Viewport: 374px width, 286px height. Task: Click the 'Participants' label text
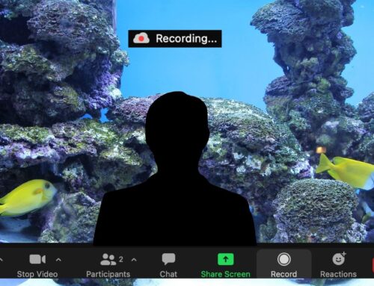pos(108,274)
